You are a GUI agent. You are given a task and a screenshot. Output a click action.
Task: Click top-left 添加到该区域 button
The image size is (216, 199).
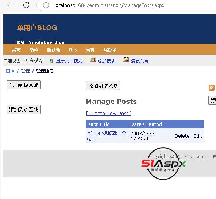point(24,85)
